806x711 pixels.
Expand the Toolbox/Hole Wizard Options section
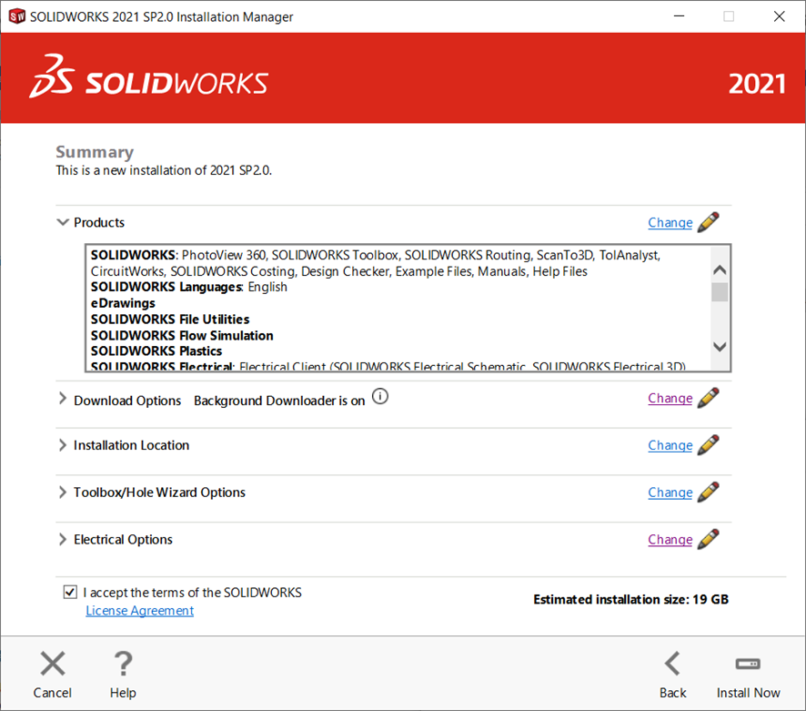click(x=63, y=492)
